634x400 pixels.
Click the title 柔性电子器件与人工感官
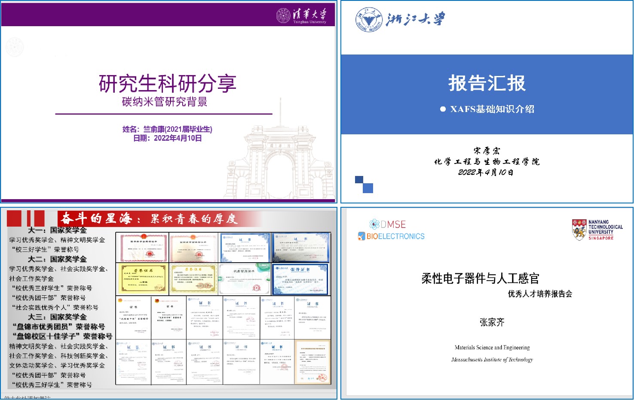tap(480, 279)
